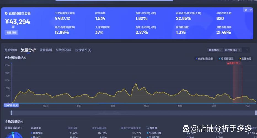Click the 观看-互动率 value 2.87%

[142, 32]
